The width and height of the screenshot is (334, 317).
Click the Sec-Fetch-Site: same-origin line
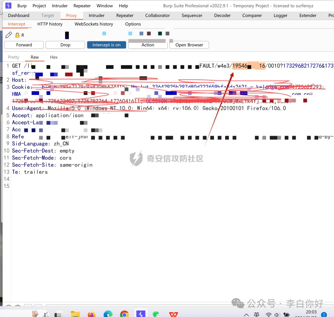[52, 165]
